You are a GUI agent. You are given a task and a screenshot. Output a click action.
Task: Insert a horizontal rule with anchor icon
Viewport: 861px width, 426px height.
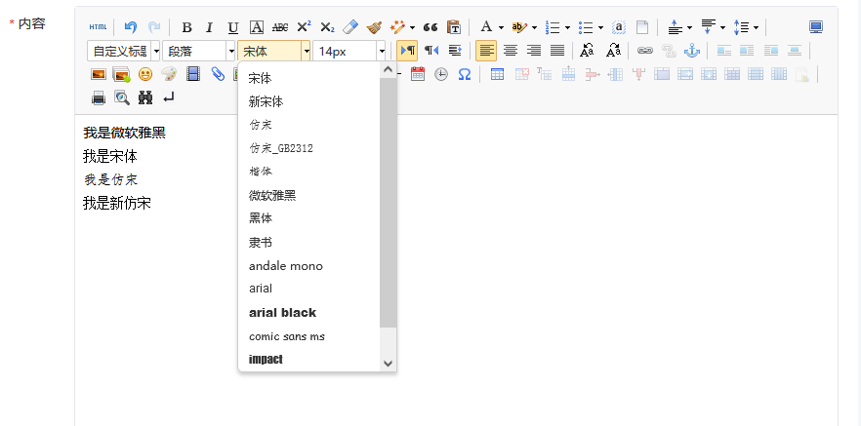point(692,51)
